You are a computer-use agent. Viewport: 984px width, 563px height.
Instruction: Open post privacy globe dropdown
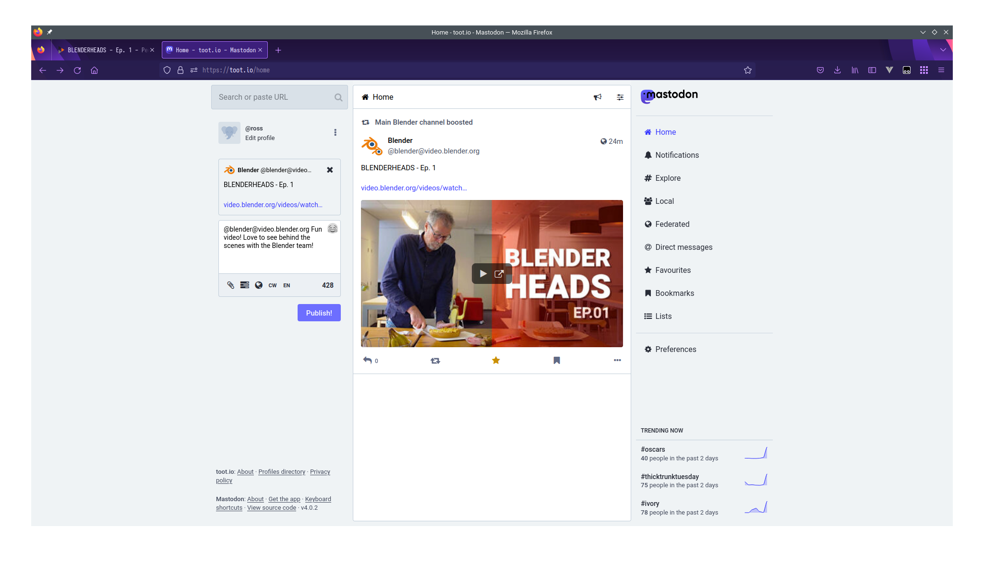point(259,285)
